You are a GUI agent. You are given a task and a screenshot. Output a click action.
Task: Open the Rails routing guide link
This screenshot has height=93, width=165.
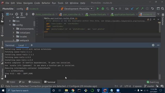125,21
